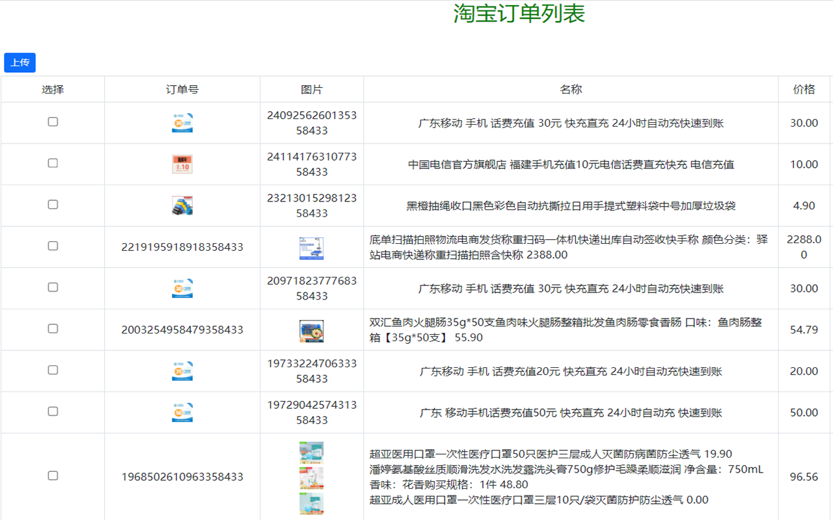Select checkbox for order 2003254958479358433
Screen dimensions: 833x520
[x=53, y=328]
